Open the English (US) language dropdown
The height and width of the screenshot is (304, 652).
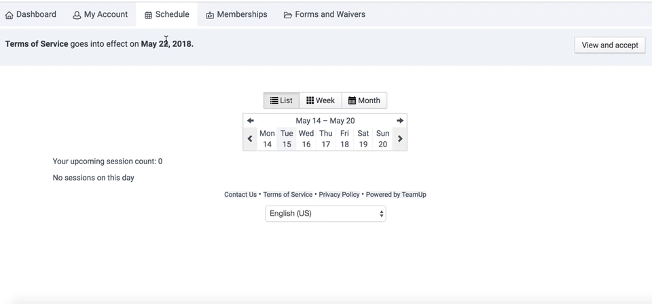(325, 214)
